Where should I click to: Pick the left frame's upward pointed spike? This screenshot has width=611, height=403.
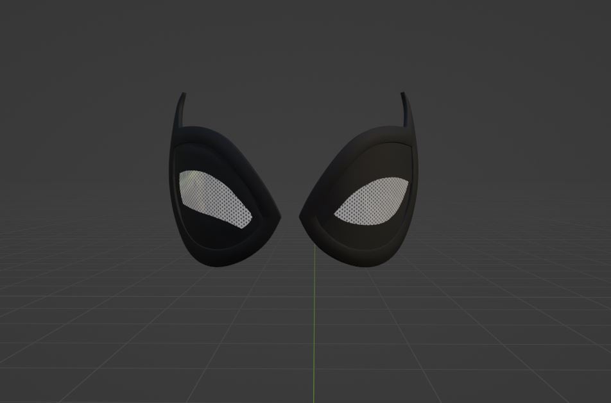click(x=180, y=110)
